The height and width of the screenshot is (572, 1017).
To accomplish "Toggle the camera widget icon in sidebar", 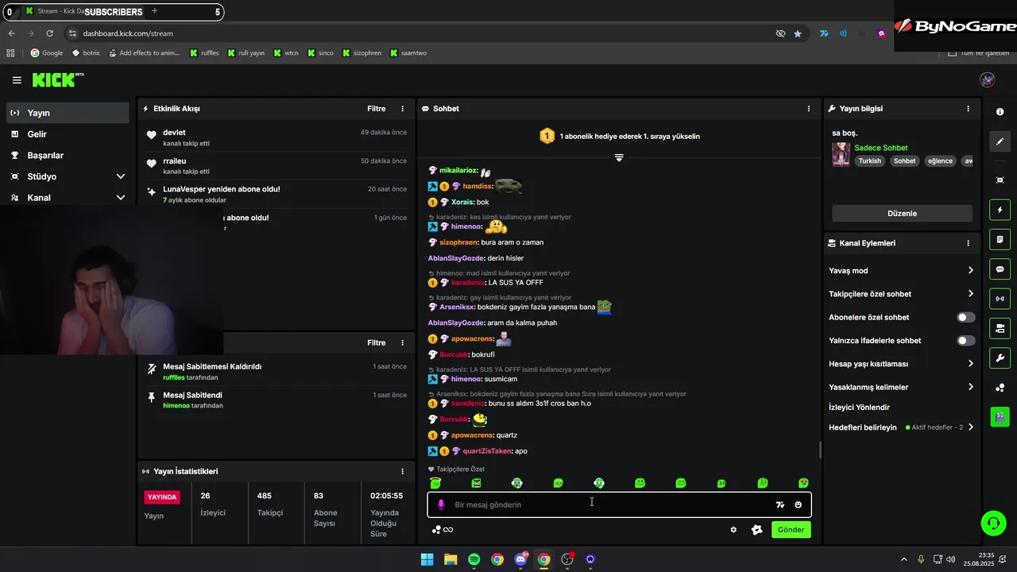I will tap(1000, 328).
